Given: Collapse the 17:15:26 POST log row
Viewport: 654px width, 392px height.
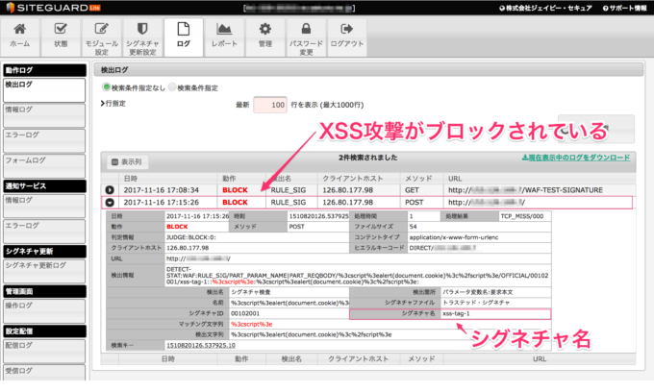Looking at the screenshot, I should pos(109,203).
